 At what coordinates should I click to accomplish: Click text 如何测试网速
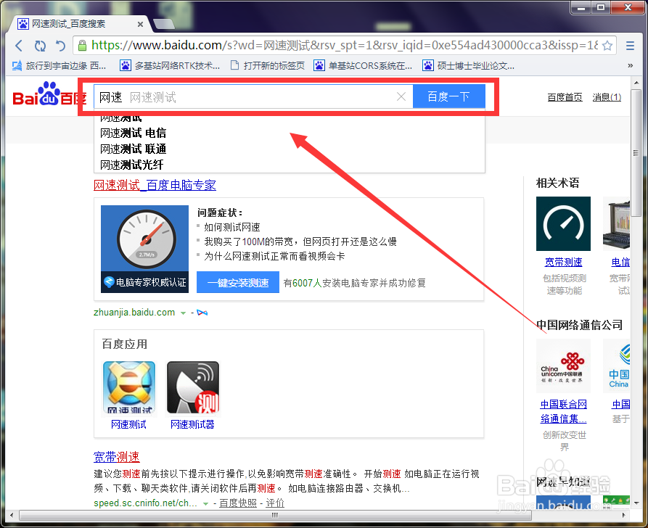231,227
